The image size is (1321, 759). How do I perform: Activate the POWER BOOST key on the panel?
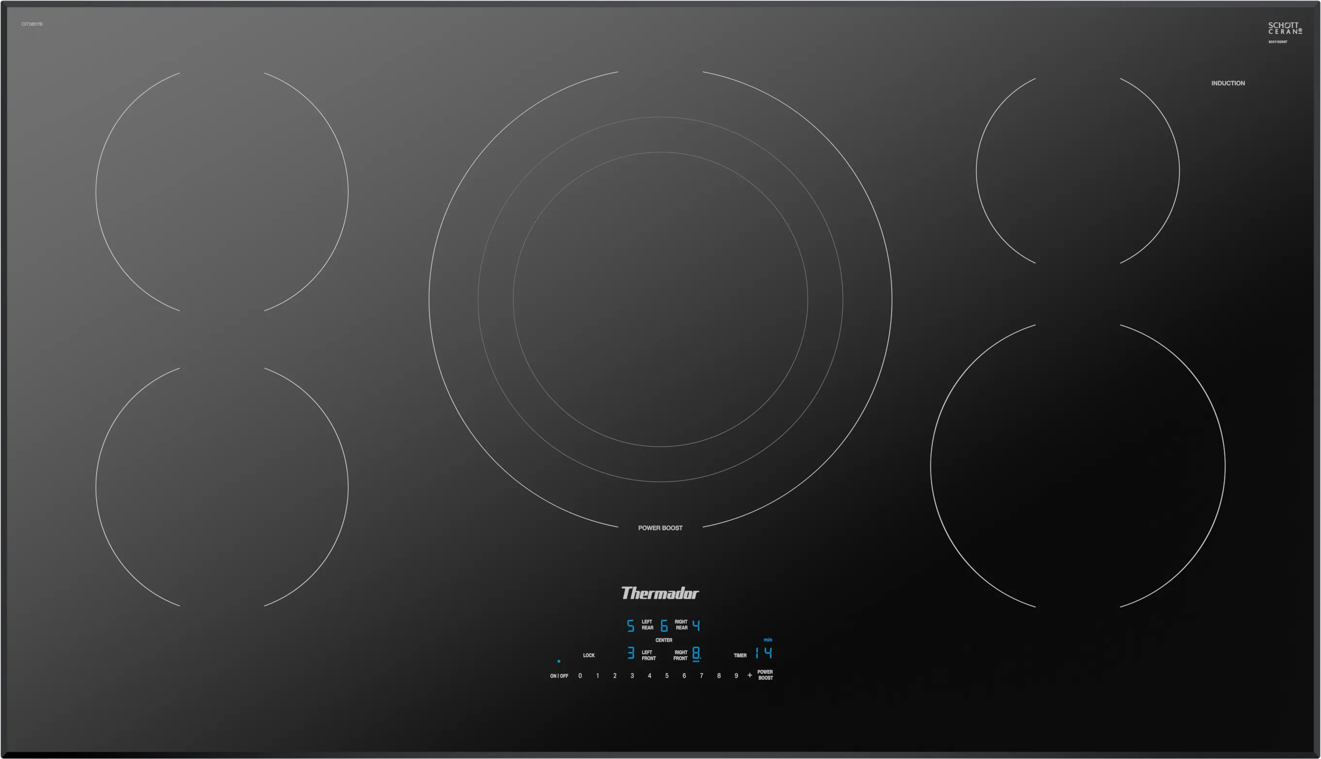765,675
